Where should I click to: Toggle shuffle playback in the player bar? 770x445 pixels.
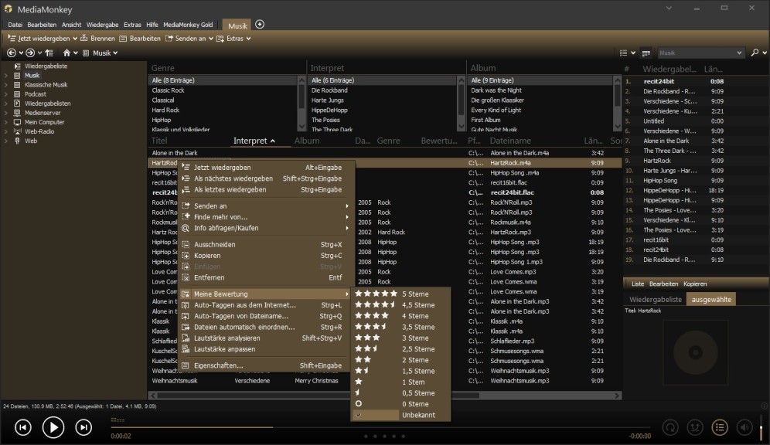(x=696, y=427)
